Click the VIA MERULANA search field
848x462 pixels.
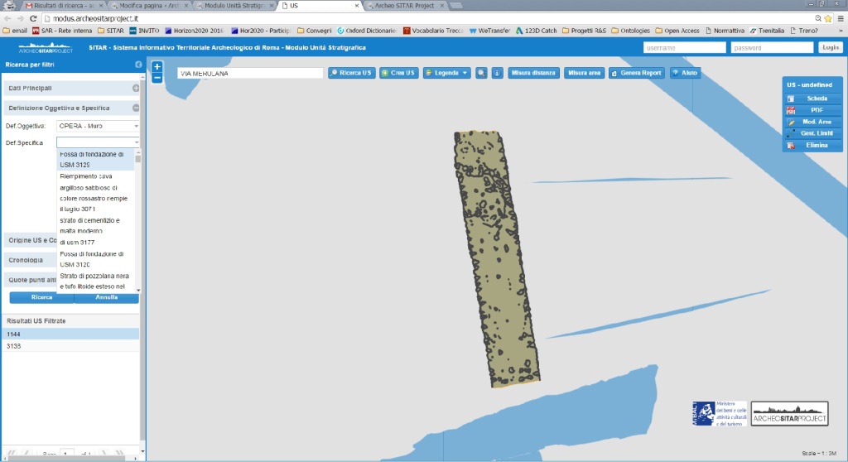[x=250, y=73]
